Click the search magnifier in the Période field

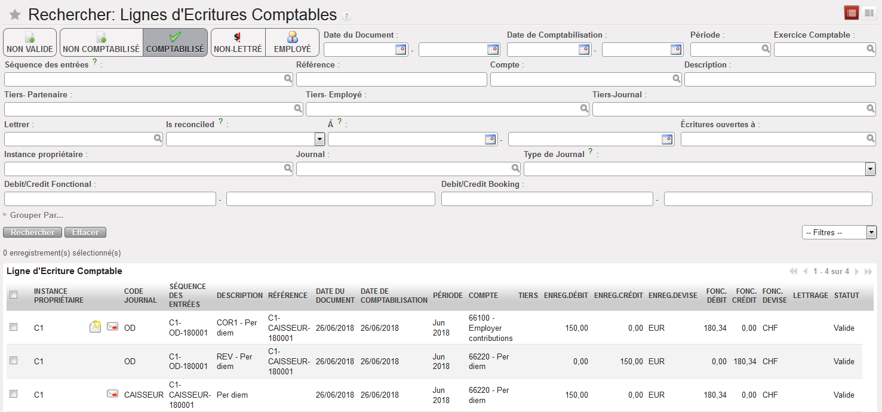[x=766, y=50]
